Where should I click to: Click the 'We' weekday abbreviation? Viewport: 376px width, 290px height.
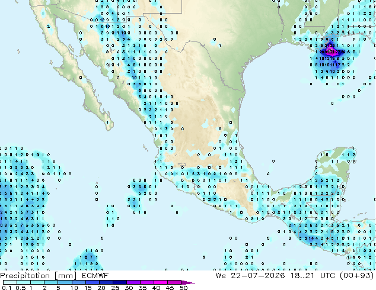click(221, 276)
